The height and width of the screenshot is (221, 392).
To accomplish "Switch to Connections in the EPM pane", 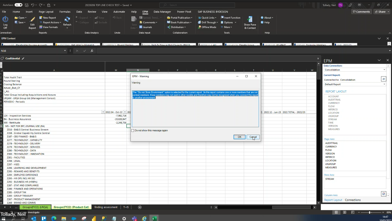I will click(x=353, y=200).
